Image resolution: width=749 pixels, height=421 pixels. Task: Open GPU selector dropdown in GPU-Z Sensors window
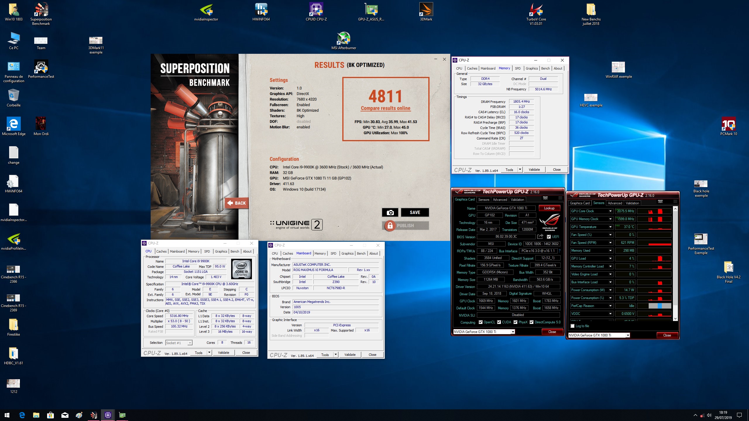628,335
